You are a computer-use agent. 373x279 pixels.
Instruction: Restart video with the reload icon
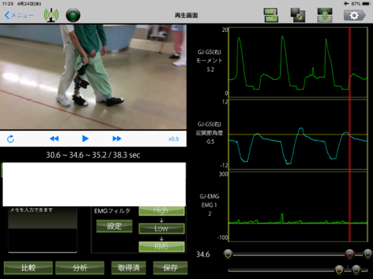pyautogui.click(x=11, y=139)
